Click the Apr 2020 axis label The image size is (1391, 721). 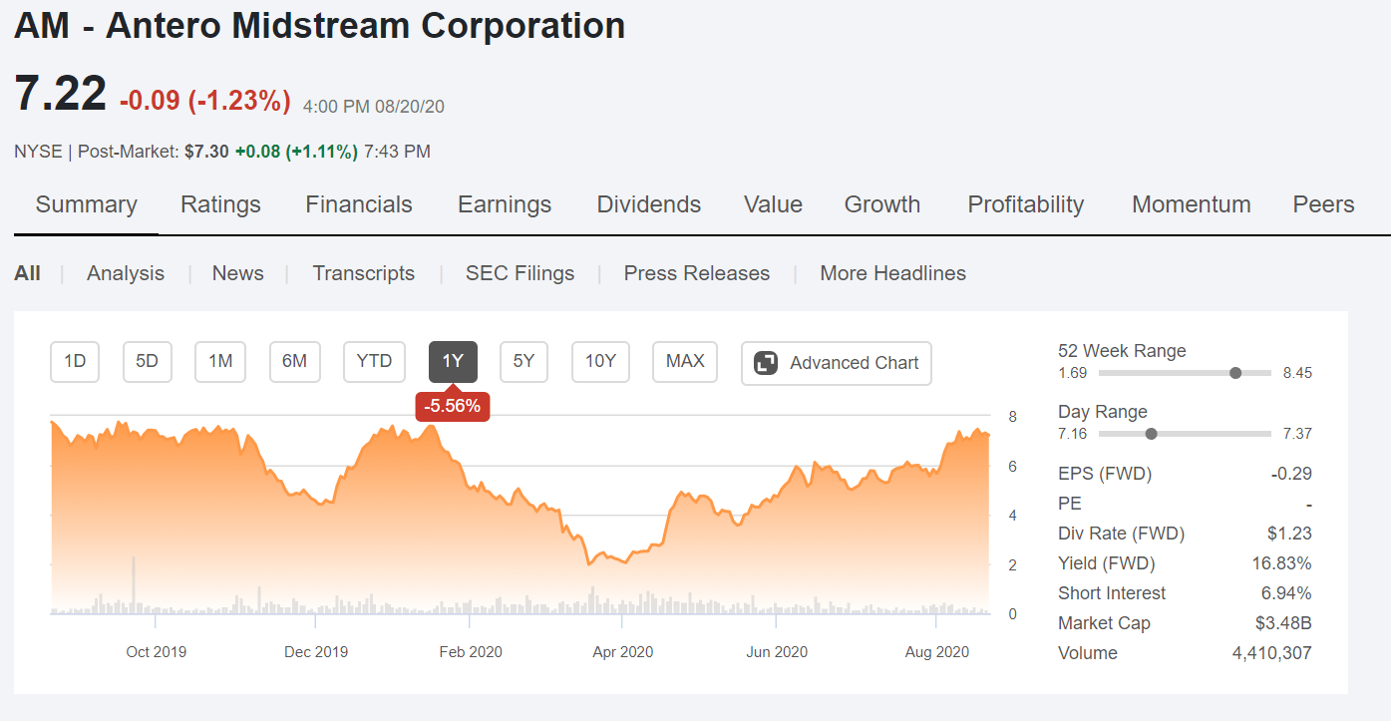(x=623, y=652)
